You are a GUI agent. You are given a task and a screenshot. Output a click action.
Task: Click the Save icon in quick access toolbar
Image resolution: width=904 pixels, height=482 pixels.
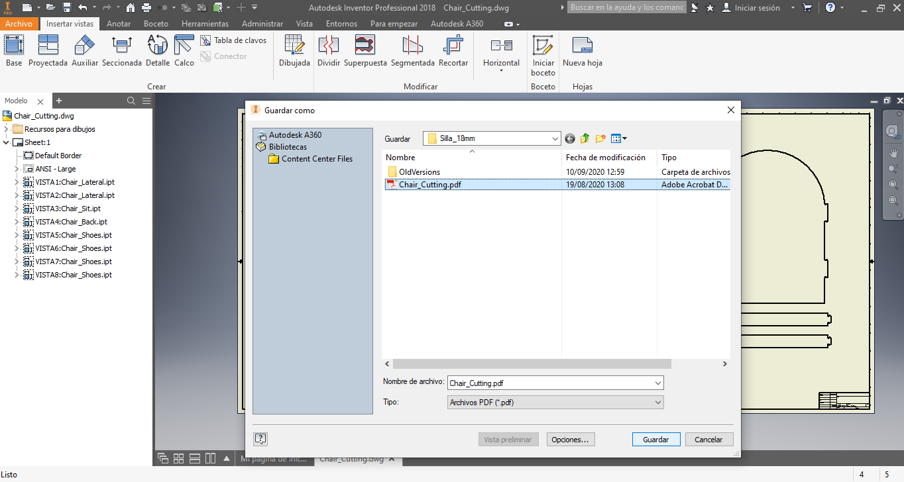[67, 7]
